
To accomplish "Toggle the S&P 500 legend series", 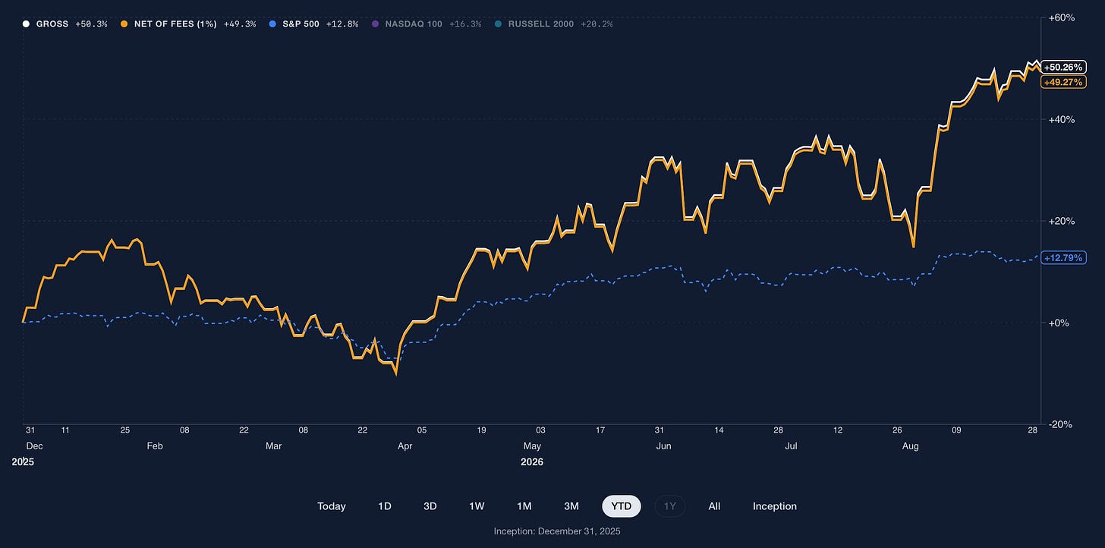I will click(313, 24).
